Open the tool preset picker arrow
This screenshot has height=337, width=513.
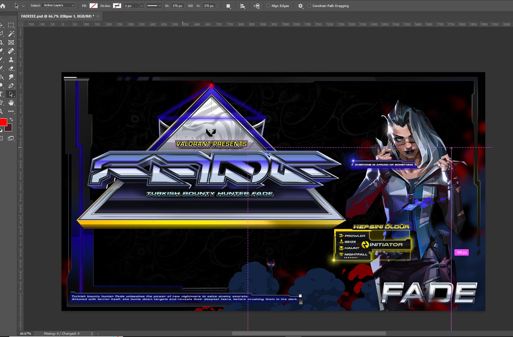pyautogui.click(x=23, y=6)
